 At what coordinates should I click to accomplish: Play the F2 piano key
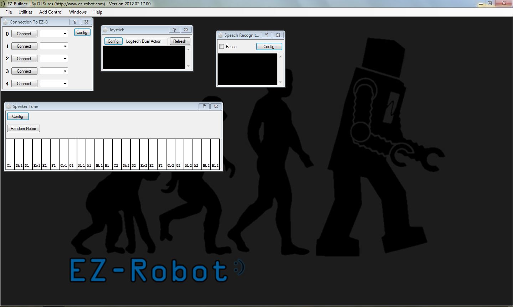161,154
